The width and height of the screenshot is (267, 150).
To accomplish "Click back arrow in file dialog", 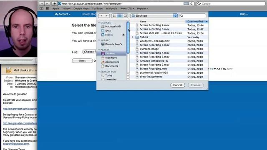I will (x=101, y=16).
